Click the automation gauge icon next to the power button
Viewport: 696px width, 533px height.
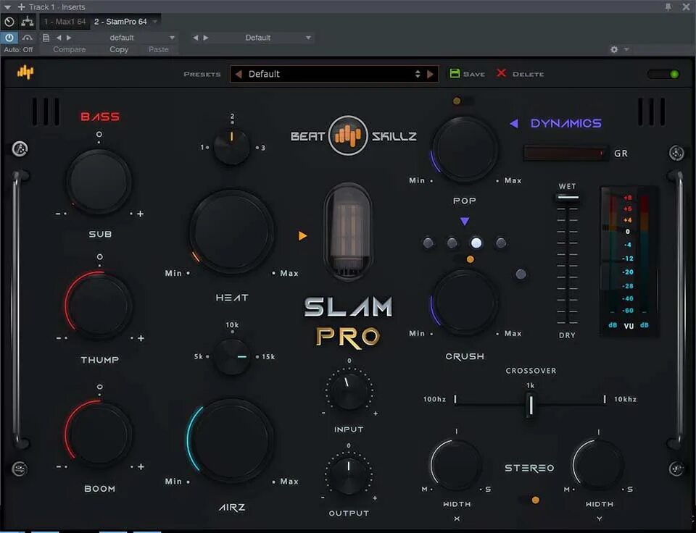point(28,38)
